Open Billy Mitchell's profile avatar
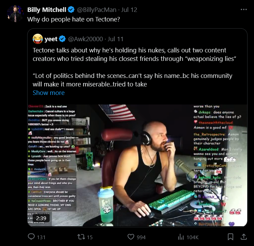The image size is (254, 246). click(15, 14)
